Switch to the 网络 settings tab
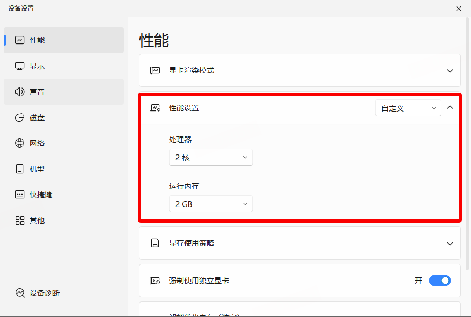 pos(37,143)
